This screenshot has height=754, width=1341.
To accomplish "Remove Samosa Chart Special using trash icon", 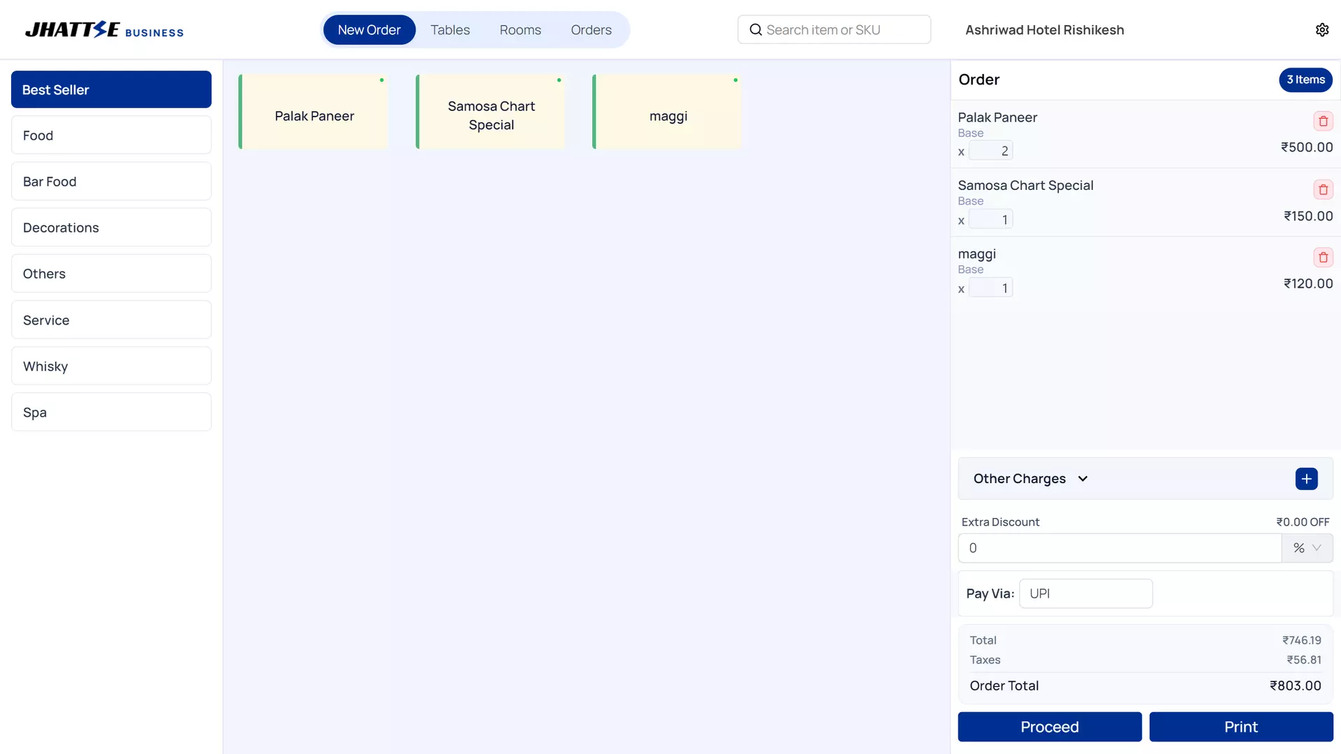I will tap(1323, 190).
